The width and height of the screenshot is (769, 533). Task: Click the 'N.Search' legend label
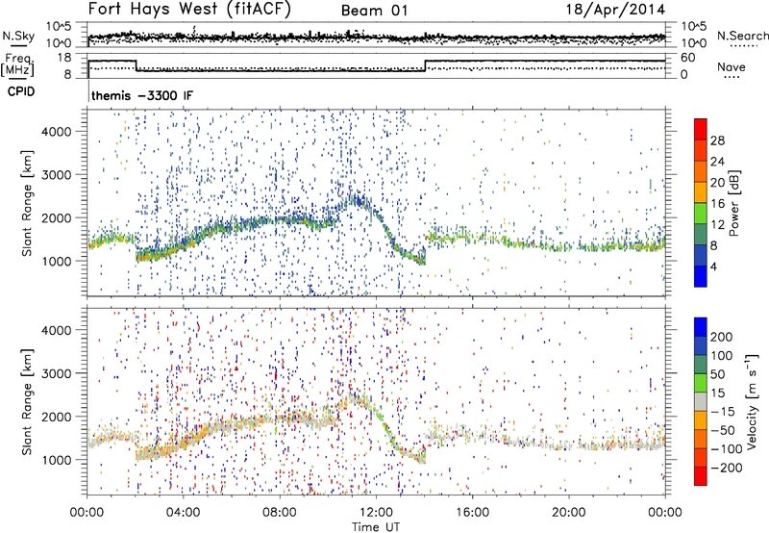click(742, 36)
